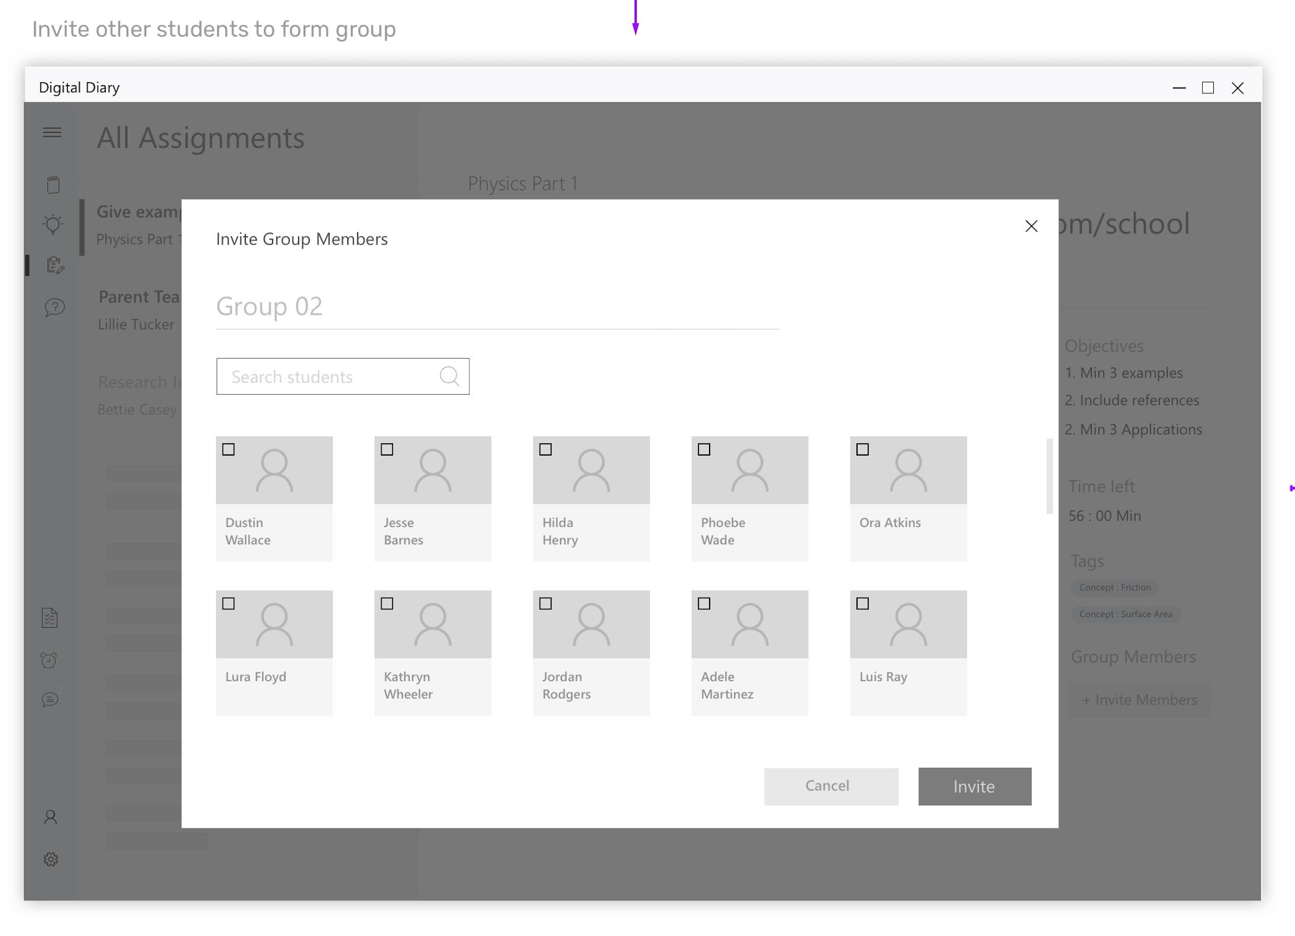Close the Invite Group Members dialog
Screen dimensions: 1295x936
pos(1031,226)
